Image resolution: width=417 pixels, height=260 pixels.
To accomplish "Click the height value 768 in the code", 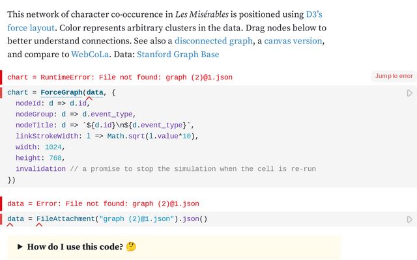I will 53,158.
